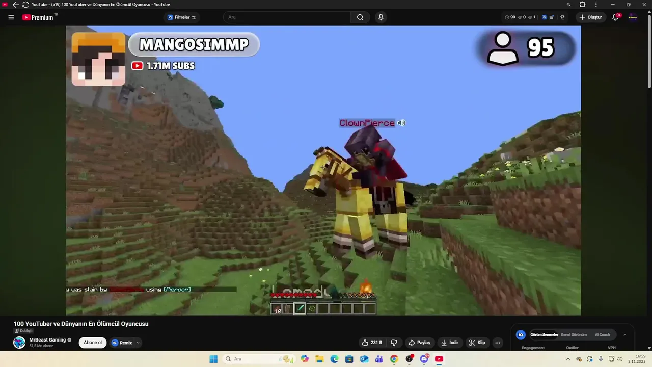The width and height of the screenshot is (652, 367).
Task: Open the Windows Start menu
Action: pos(213,359)
